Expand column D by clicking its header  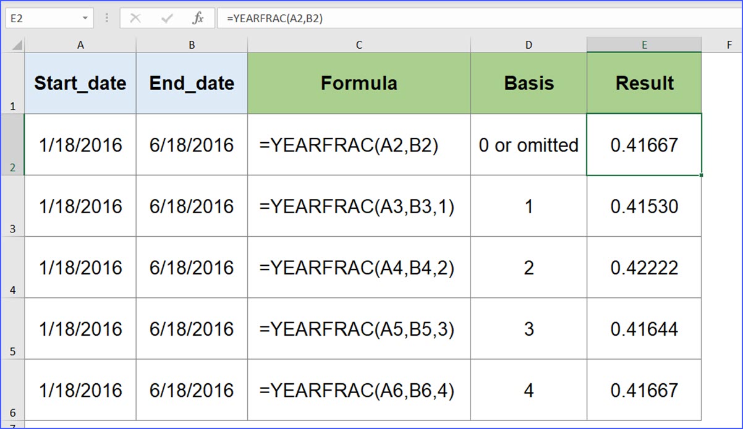(529, 45)
